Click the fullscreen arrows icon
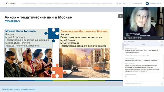Image resolution: width=164 pixels, height=92 pixels. [130, 3]
